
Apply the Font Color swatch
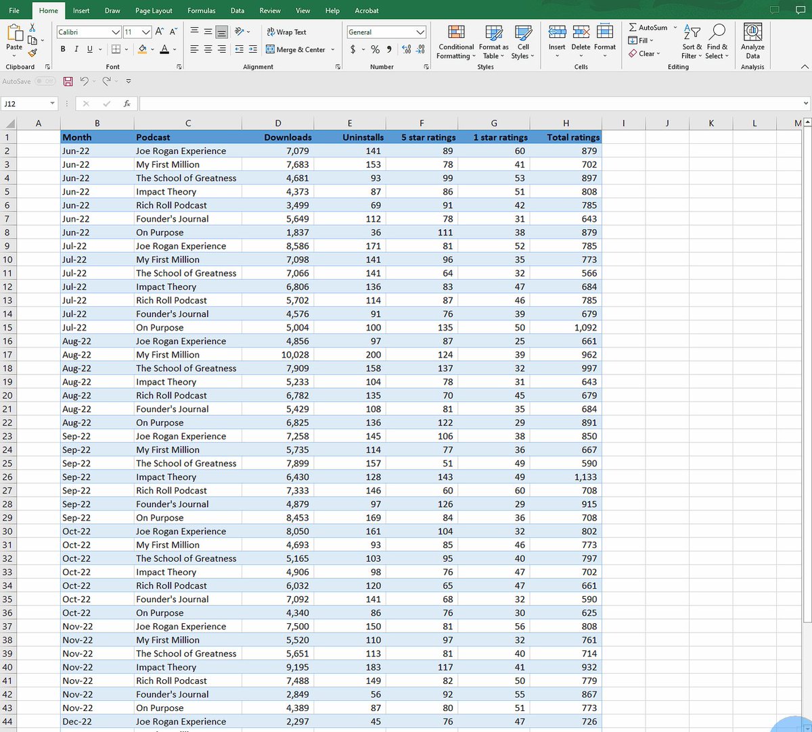coord(164,49)
